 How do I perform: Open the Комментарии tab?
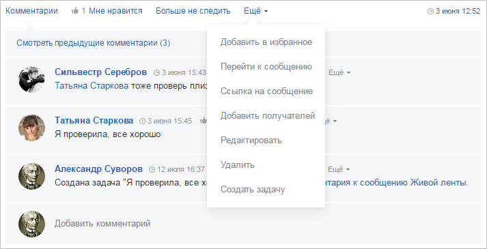click(31, 11)
